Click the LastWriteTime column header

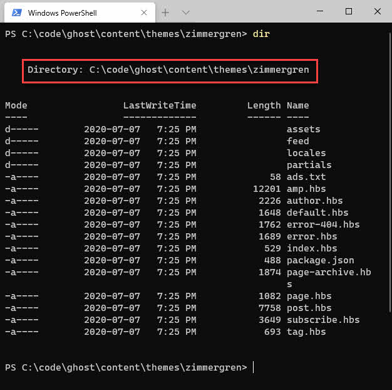[159, 105]
